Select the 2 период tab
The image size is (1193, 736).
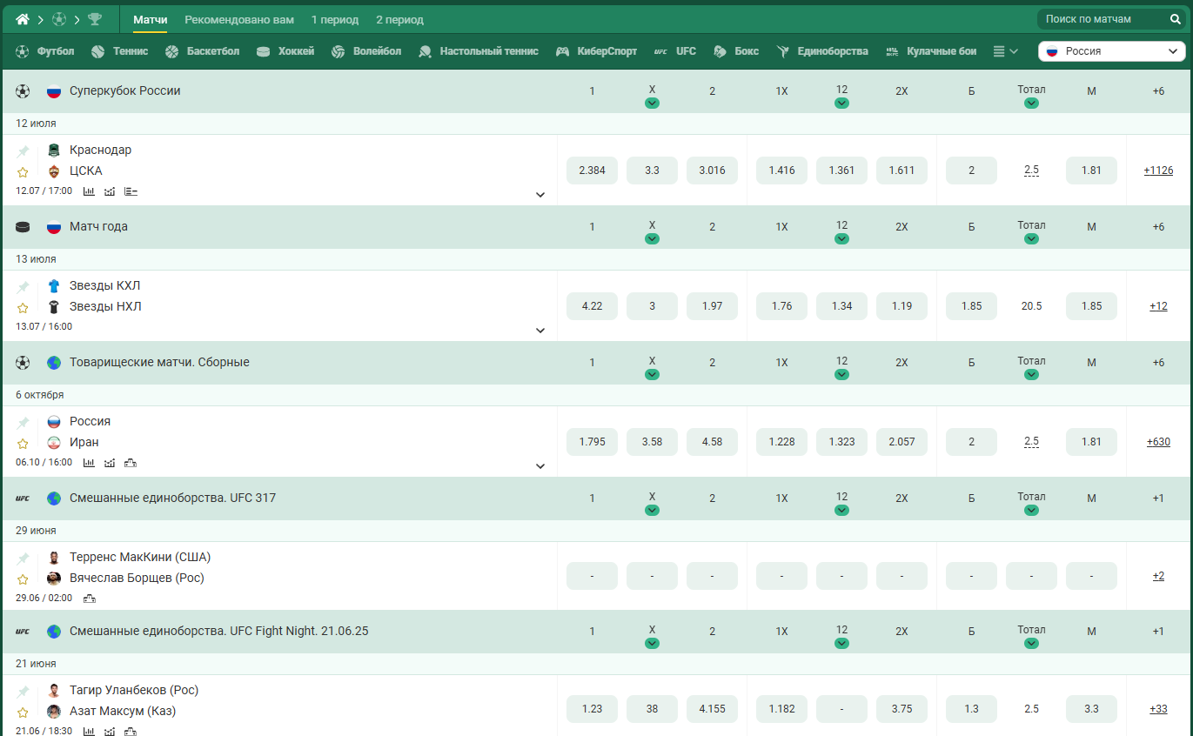point(400,19)
